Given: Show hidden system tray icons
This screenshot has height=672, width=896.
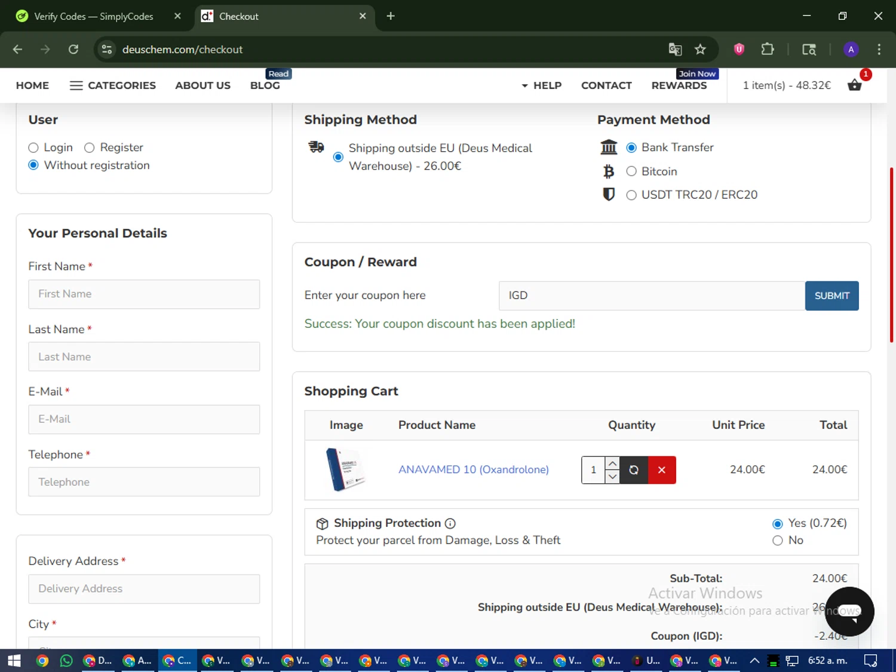Looking at the screenshot, I should click(754, 661).
